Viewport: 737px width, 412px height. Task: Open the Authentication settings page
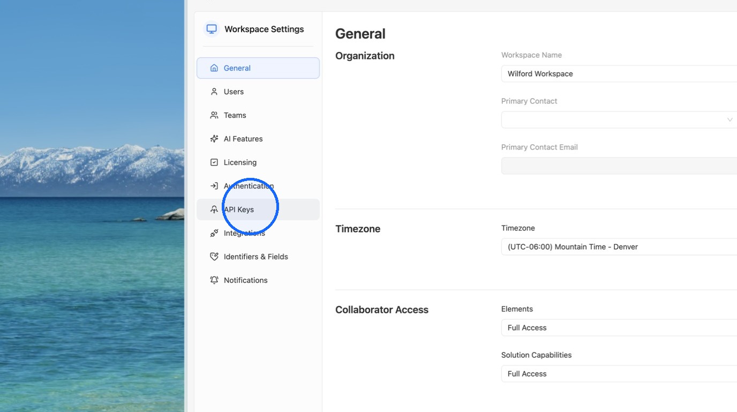tap(258, 186)
